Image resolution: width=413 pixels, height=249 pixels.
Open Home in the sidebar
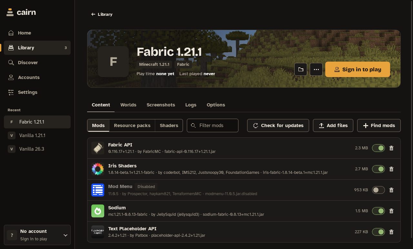pyautogui.click(x=37, y=33)
